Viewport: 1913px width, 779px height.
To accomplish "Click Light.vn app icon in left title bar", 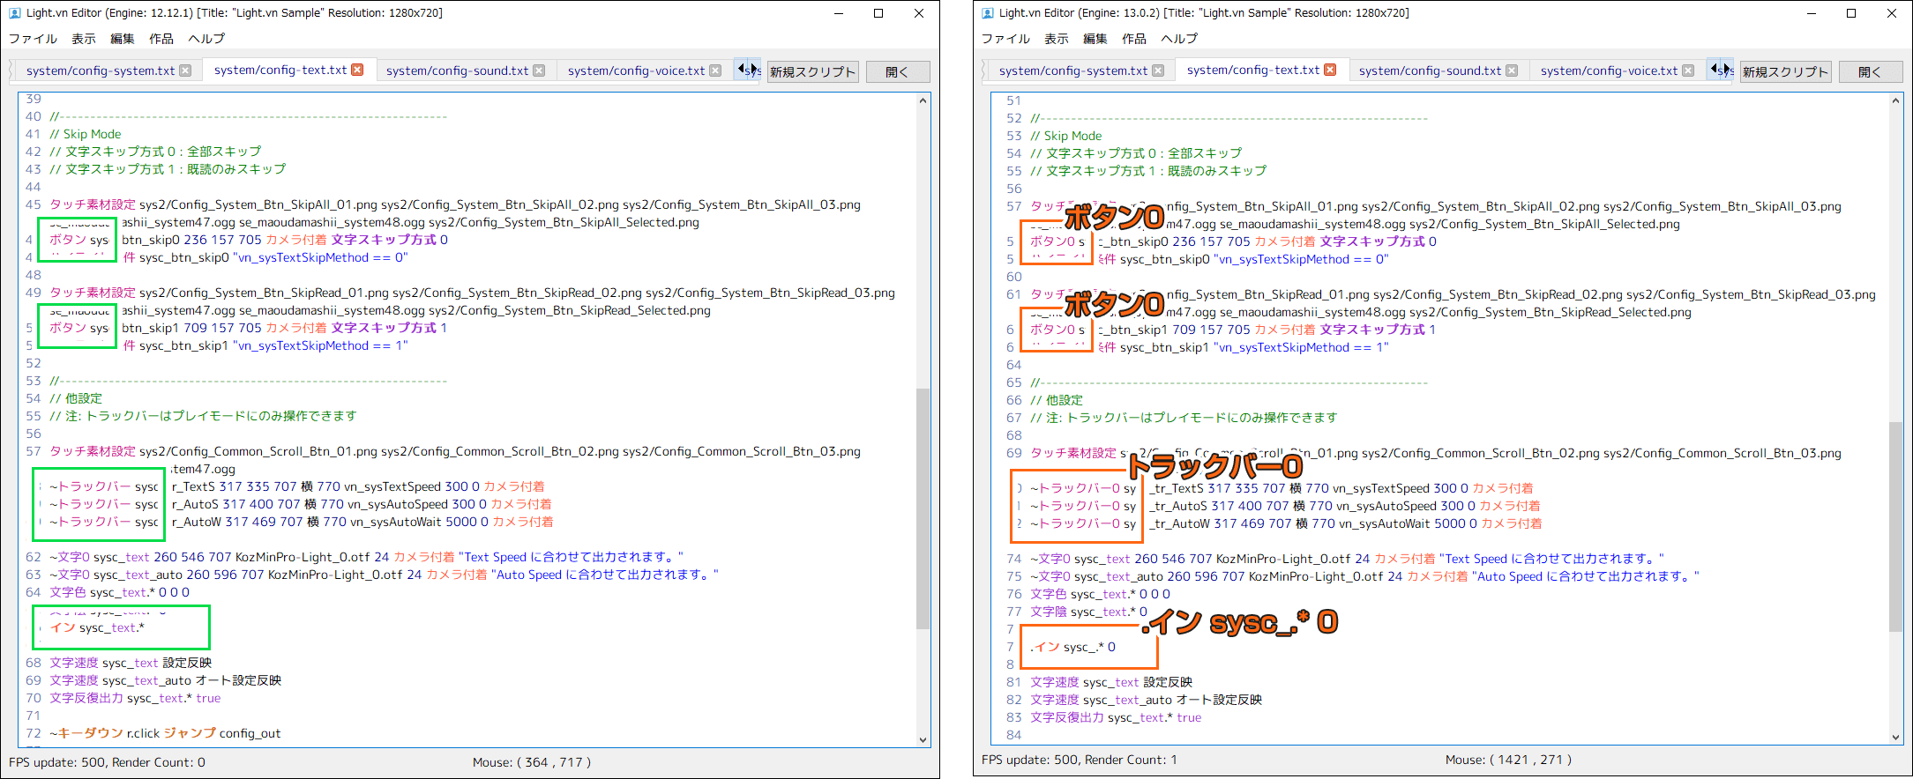I will (x=15, y=13).
